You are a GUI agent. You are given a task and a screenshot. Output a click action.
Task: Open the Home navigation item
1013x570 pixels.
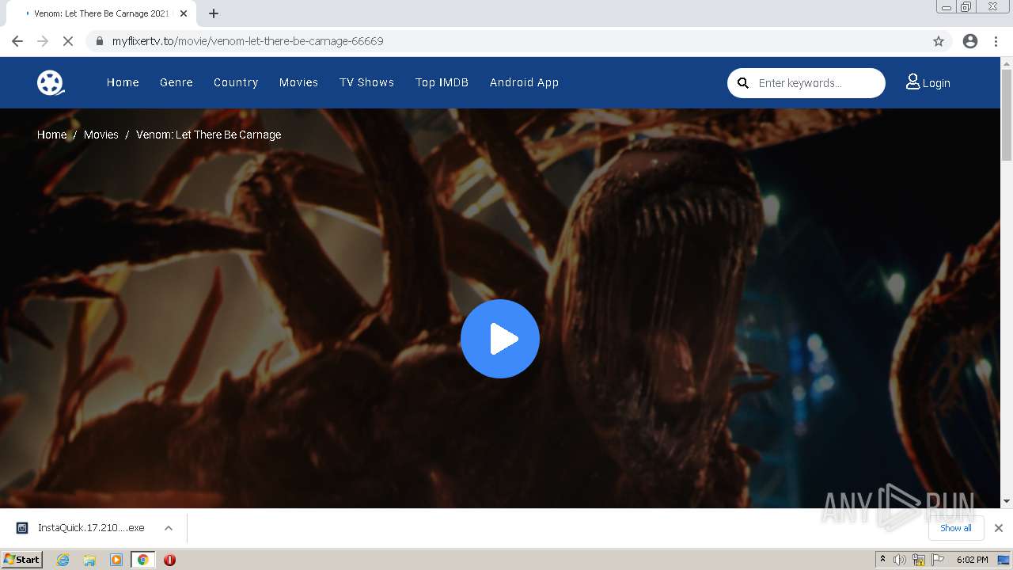(123, 82)
